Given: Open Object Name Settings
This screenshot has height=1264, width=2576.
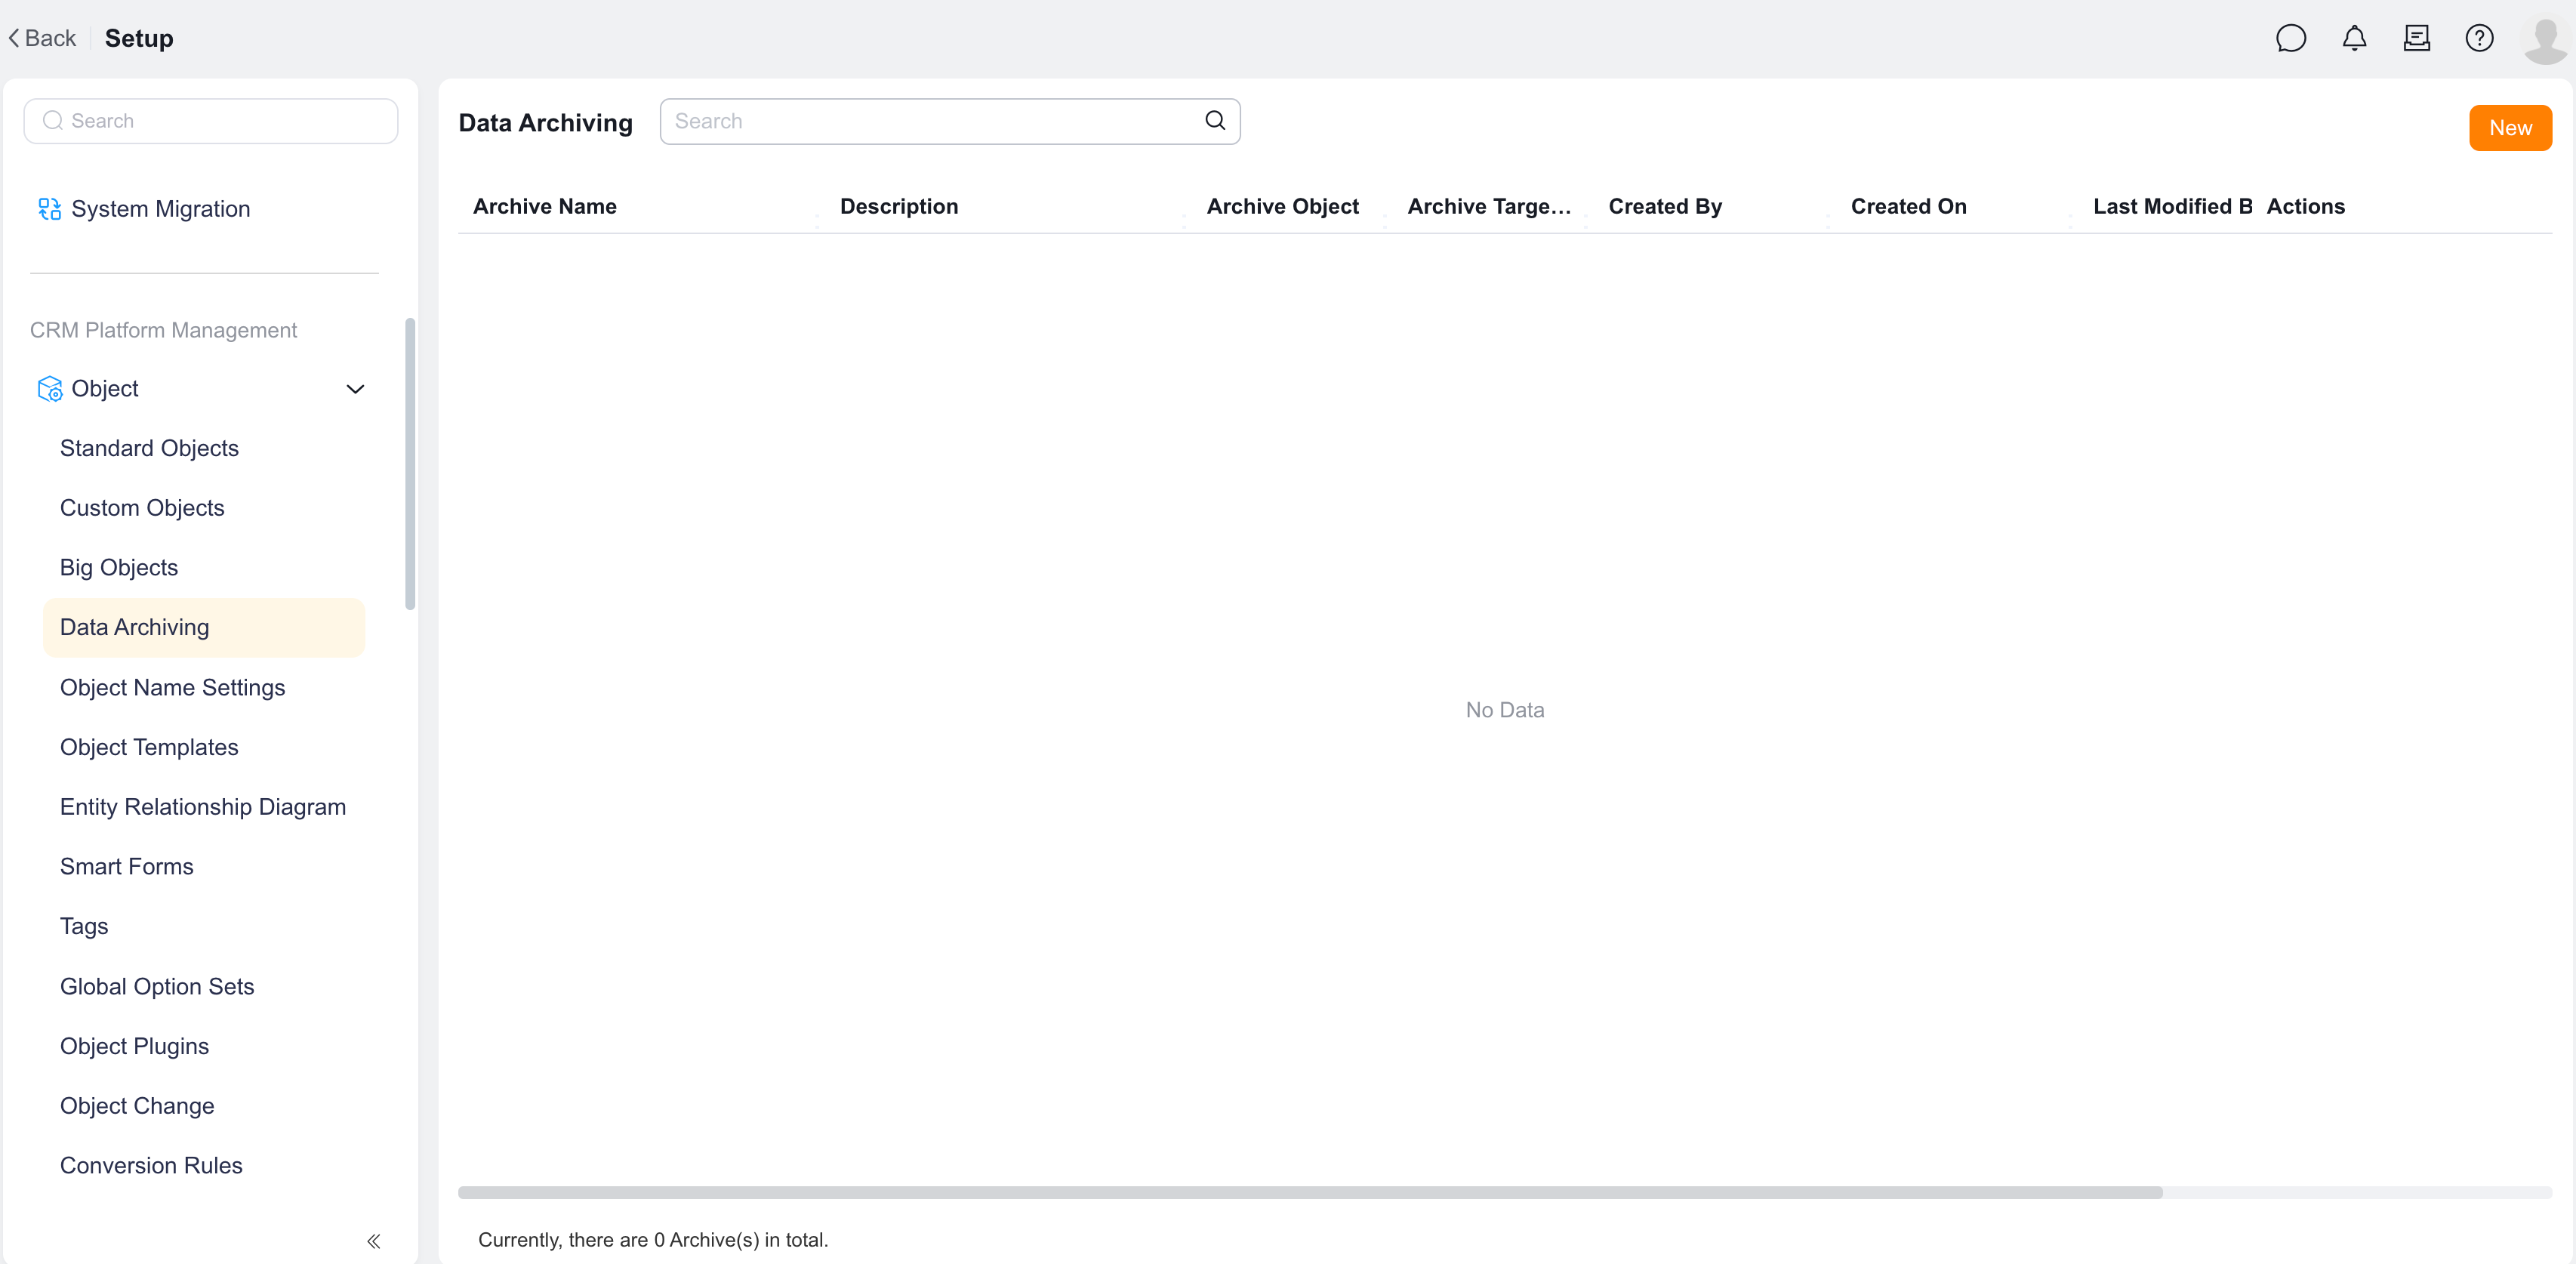Looking at the screenshot, I should tap(172, 687).
